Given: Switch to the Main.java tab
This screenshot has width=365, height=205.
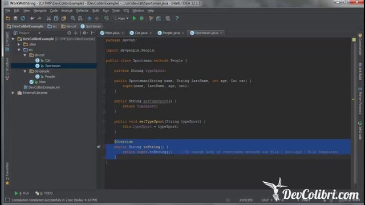Looking at the screenshot, I should coord(112,33).
